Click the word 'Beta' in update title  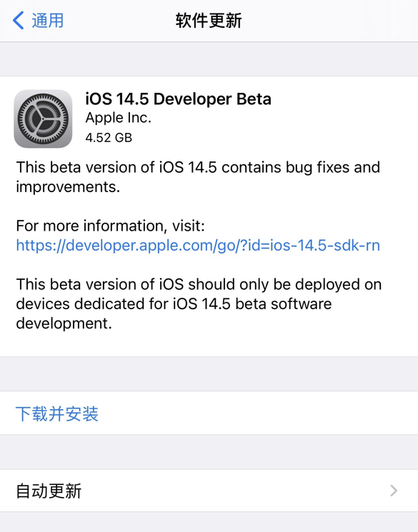[254, 99]
